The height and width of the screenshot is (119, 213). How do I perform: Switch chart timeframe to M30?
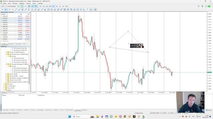point(50,6)
